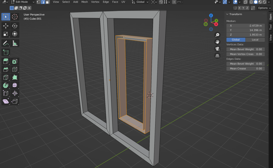This screenshot has height=168, width=273.
Task: Activate the Knife tool
Action: coord(6,77)
